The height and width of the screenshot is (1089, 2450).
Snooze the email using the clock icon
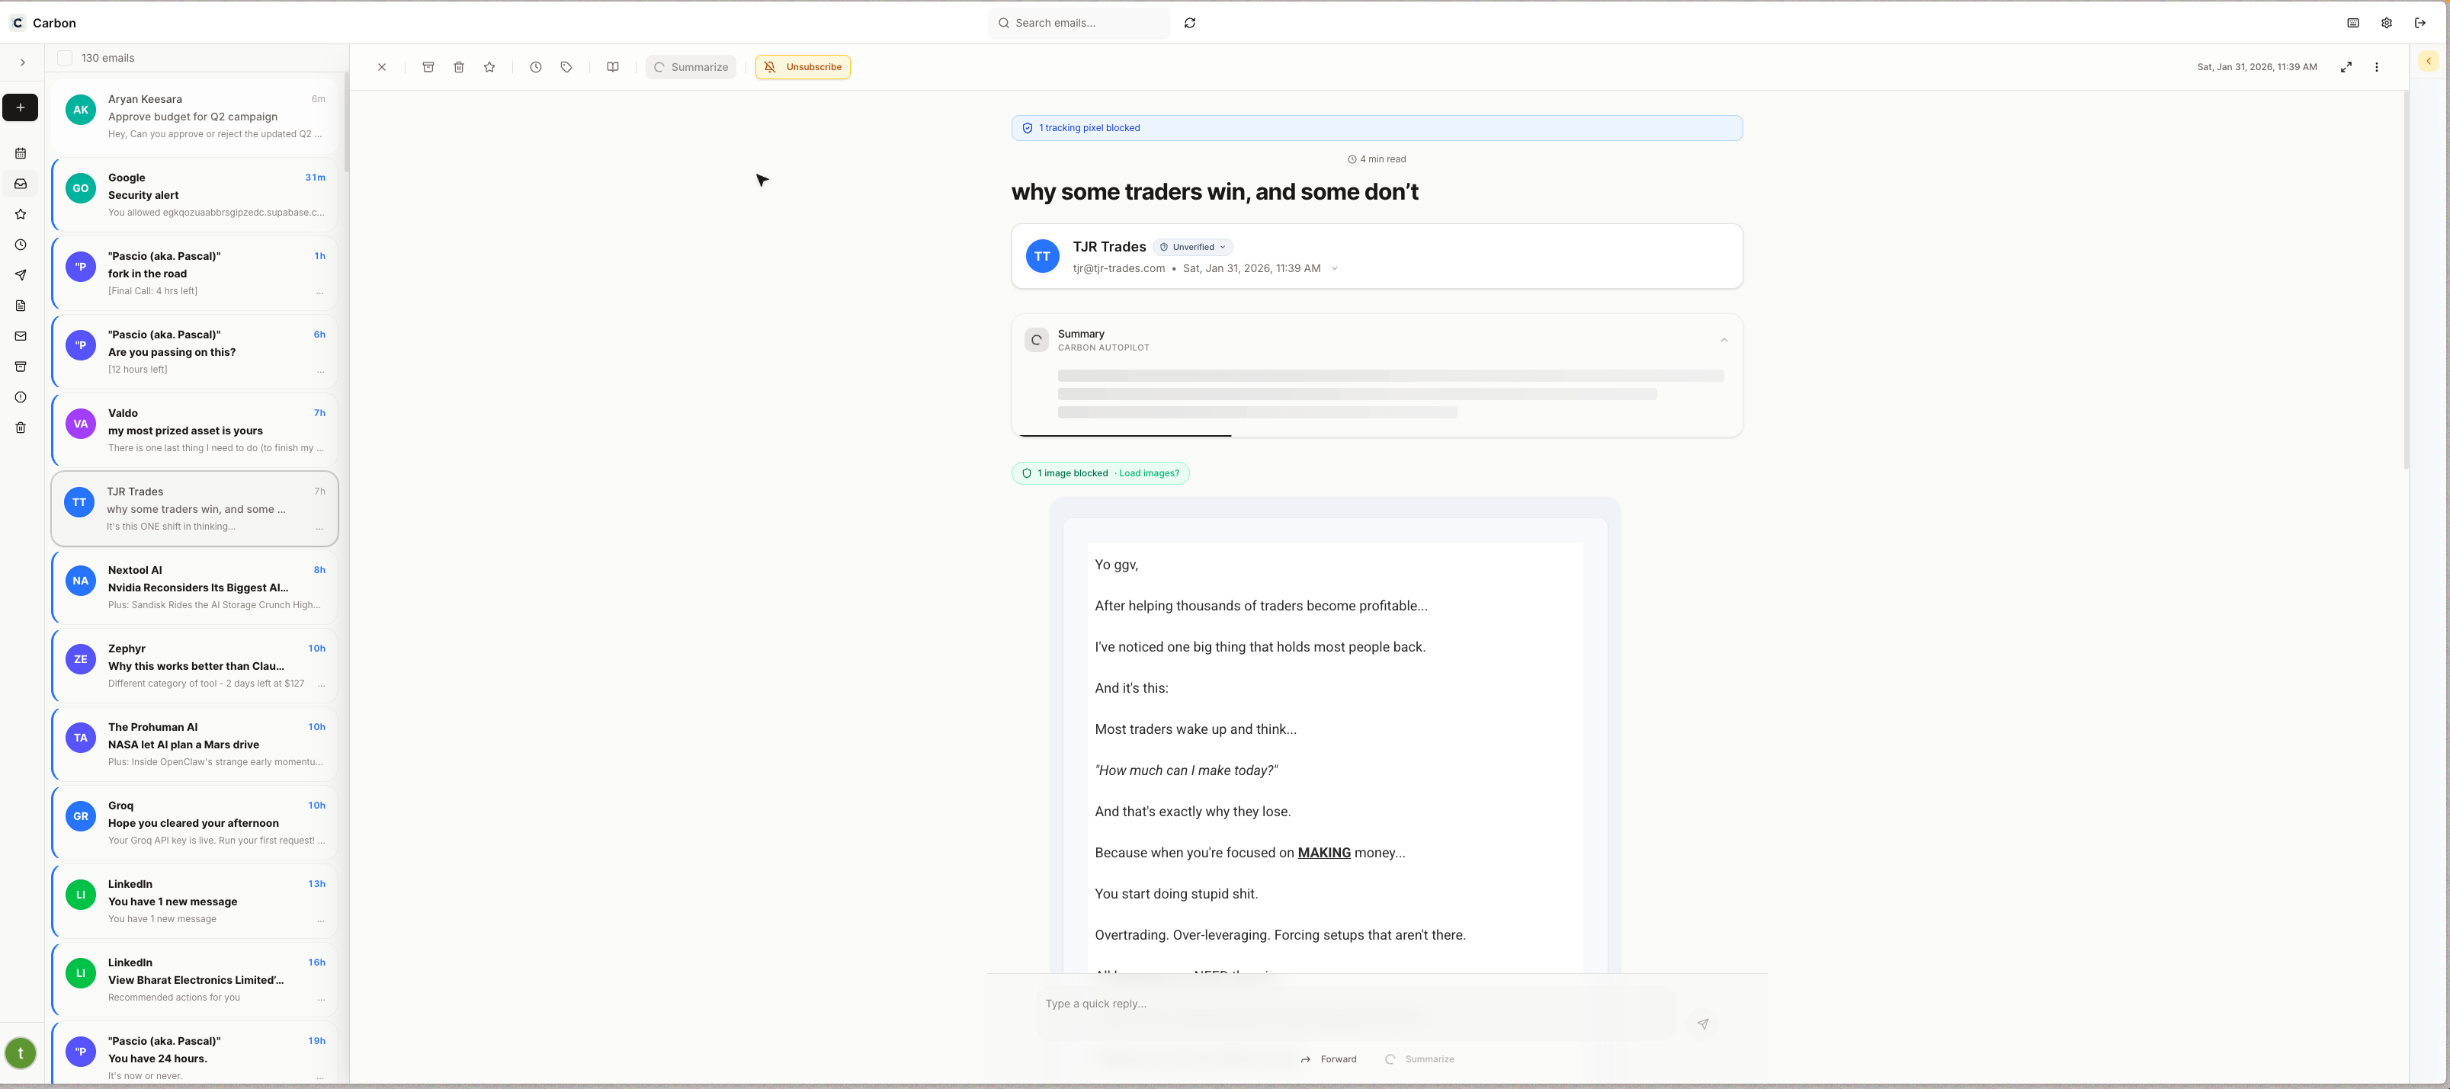coord(535,66)
